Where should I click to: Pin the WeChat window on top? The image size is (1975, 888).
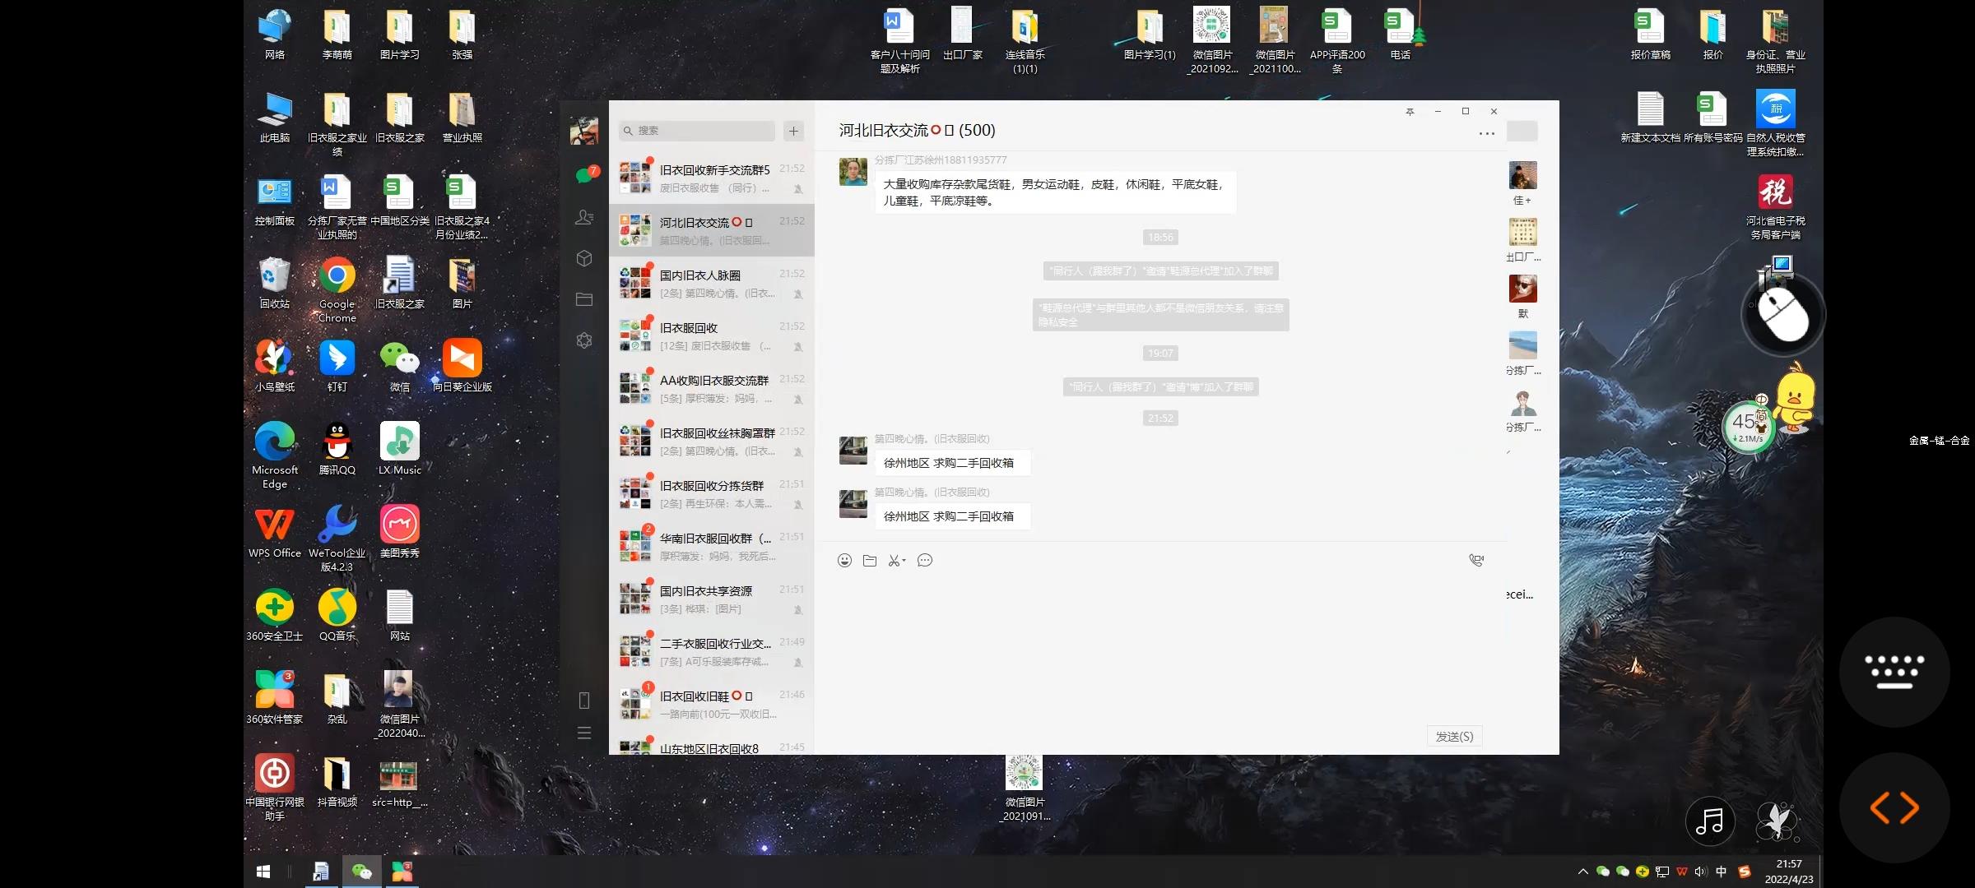click(x=1410, y=112)
